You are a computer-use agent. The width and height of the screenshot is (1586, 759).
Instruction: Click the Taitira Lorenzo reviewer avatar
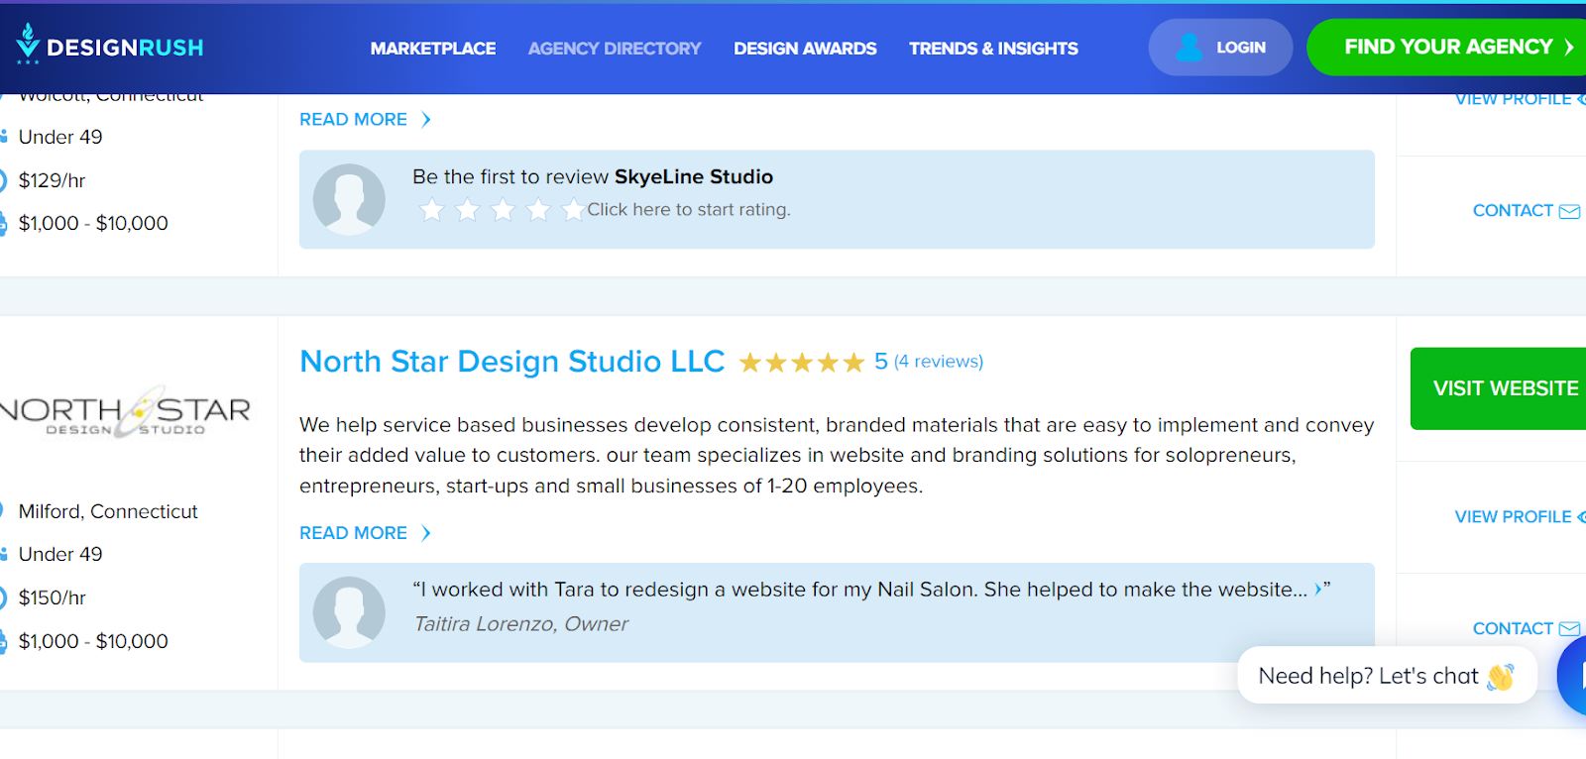click(x=349, y=612)
